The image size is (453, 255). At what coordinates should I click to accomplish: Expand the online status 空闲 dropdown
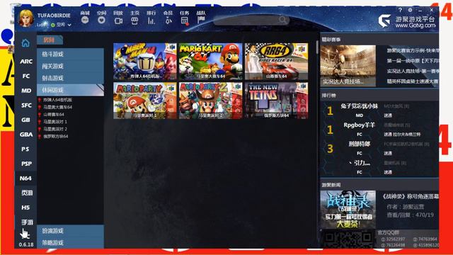click(69, 25)
